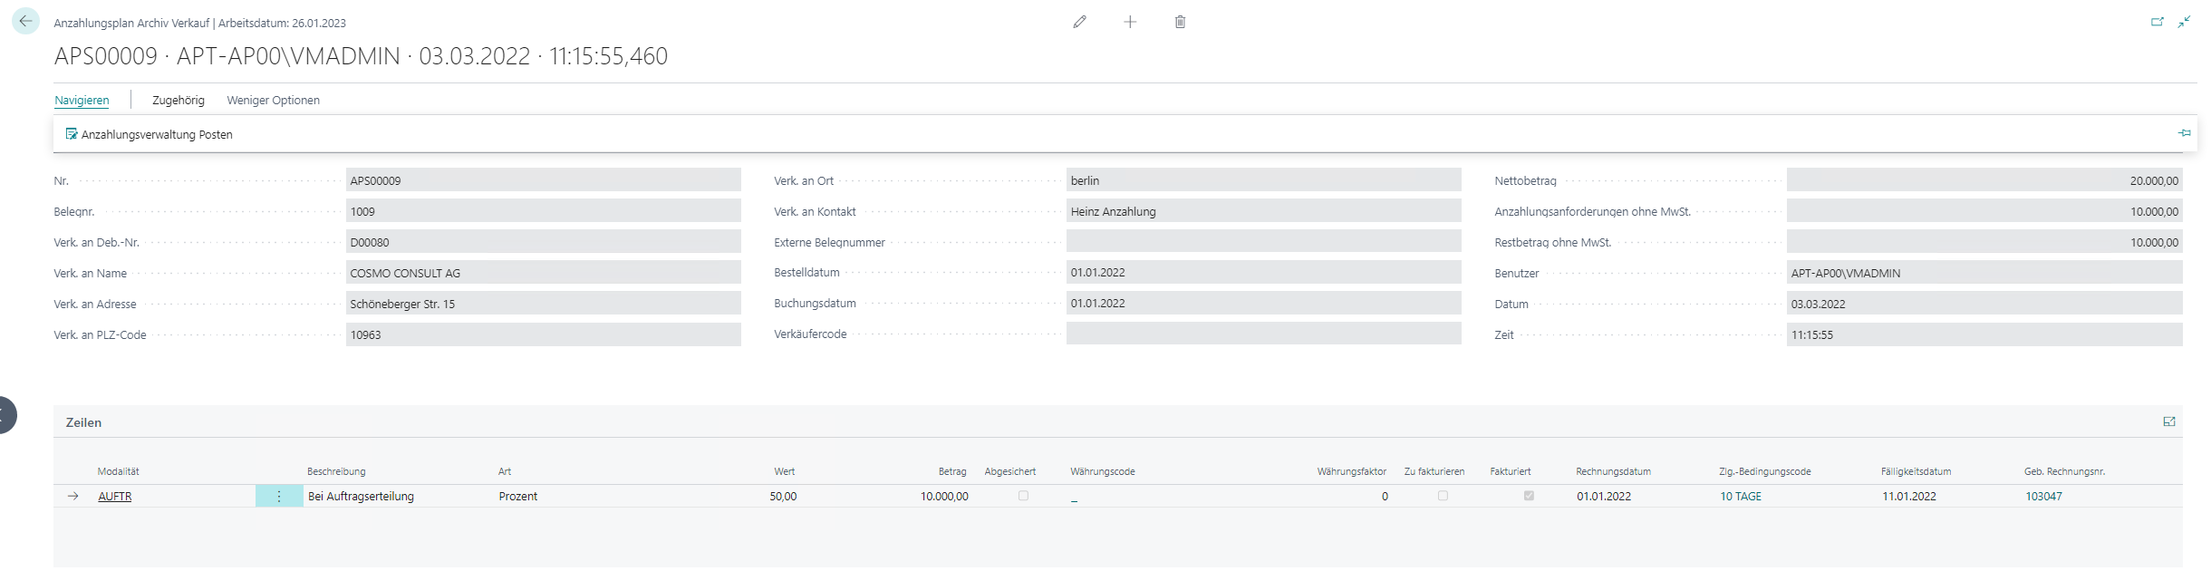This screenshot has width=2211, height=571.
Task: Click the trash delete icon
Action: pyautogui.click(x=1180, y=22)
